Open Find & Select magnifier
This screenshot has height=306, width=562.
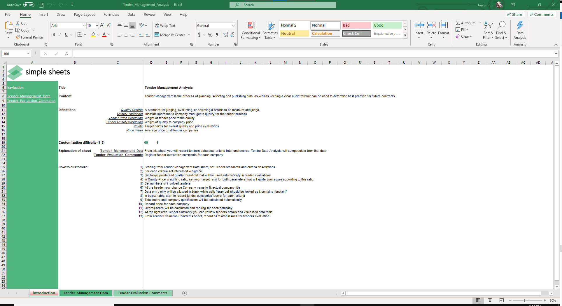(501, 30)
